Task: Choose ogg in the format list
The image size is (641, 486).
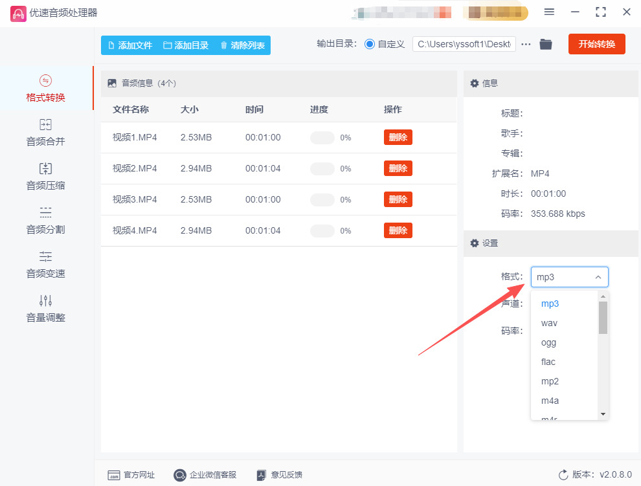Action: click(564, 342)
